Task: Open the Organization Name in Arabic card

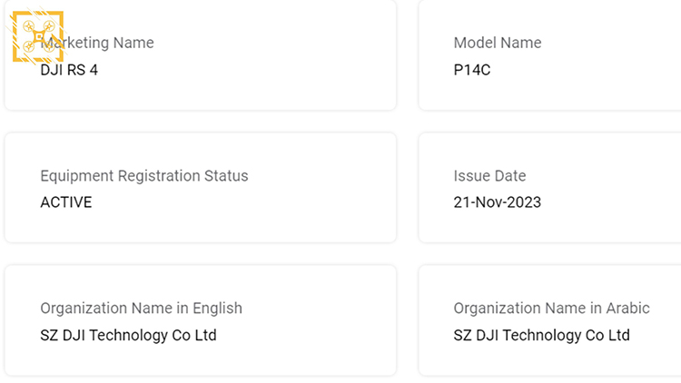Action: click(550, 320)
